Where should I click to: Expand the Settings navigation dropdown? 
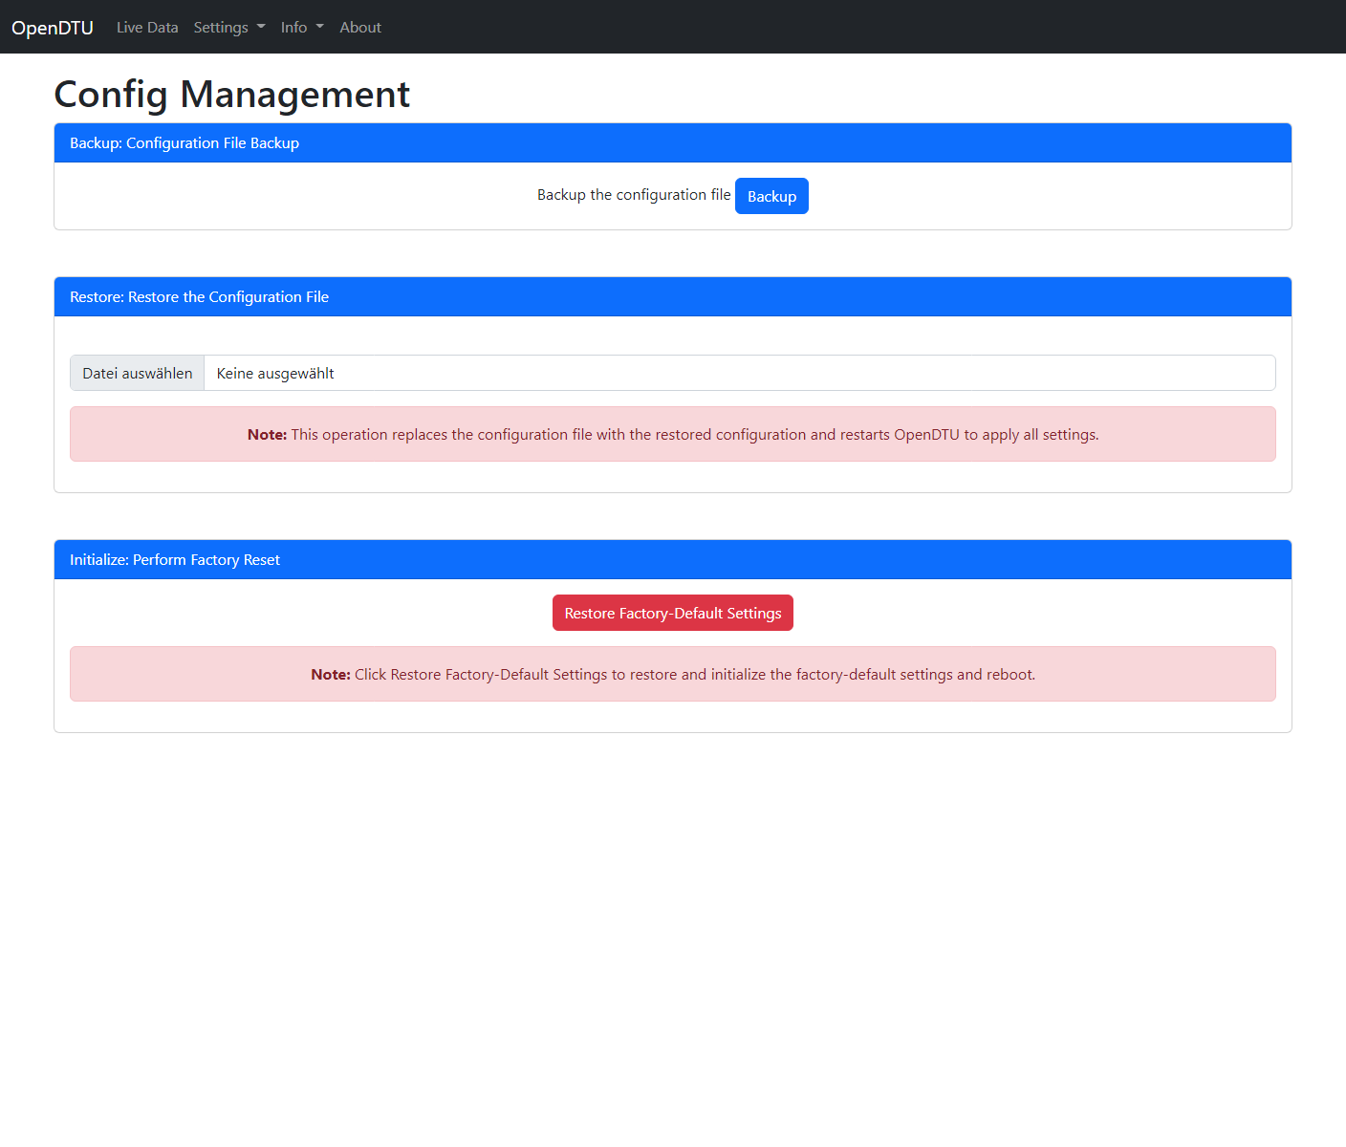(x=221, y=28)
